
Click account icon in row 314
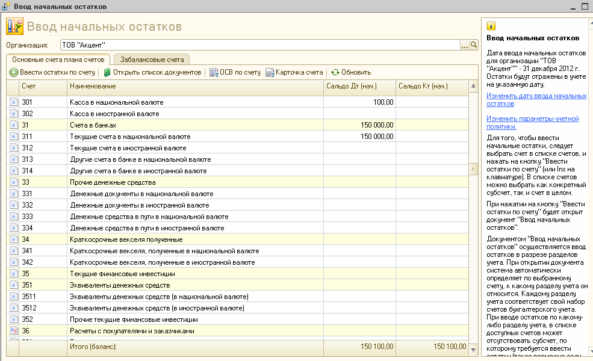tap(14, 170)
